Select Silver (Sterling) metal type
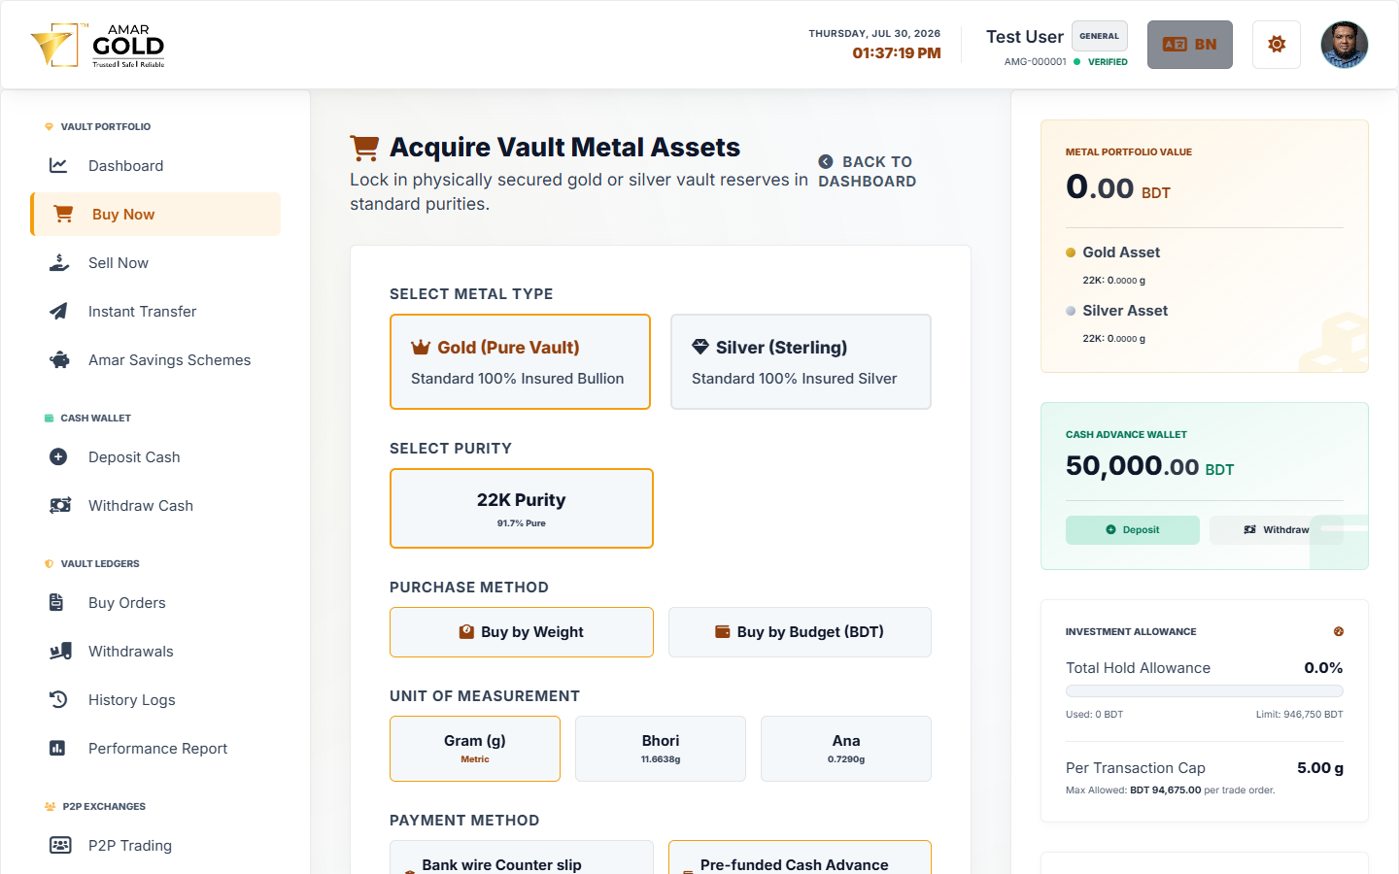Screen dimensions: 1399x874 click(801, 361)
